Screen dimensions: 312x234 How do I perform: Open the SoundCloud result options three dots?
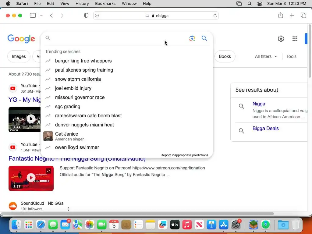click(x=68, y=209)
